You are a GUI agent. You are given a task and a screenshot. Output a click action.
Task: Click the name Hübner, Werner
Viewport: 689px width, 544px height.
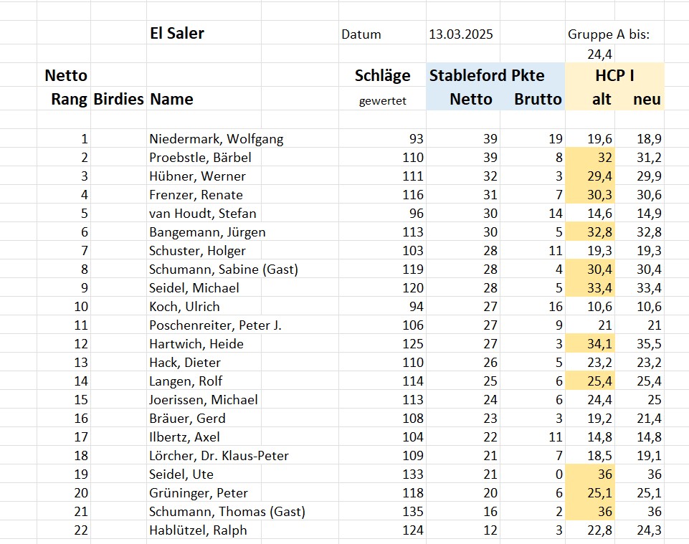coord(197,176)
